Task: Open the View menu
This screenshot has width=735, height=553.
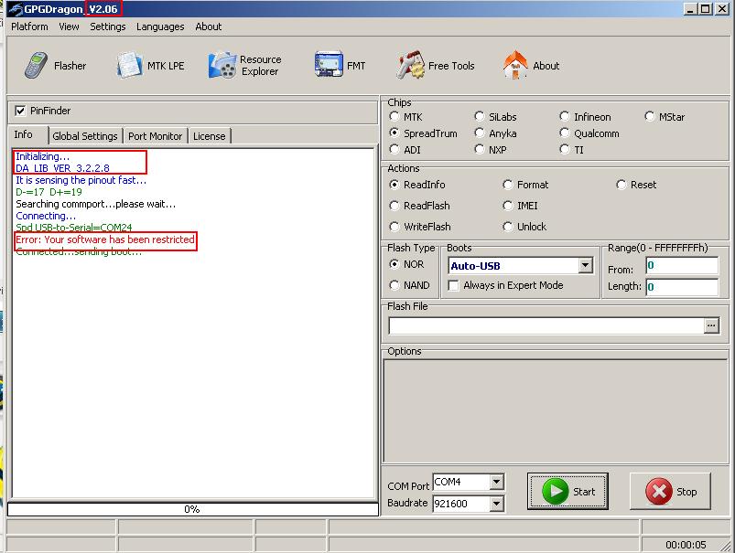Action: (69, 27)
